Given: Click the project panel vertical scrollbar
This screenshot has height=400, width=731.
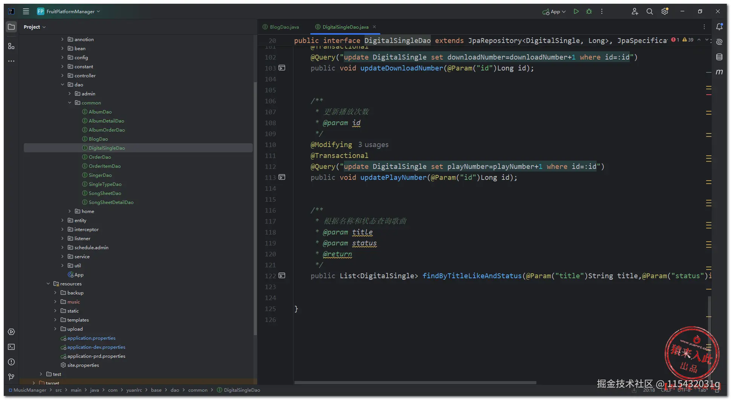Looking at the screenshot, I should [255, 209].
